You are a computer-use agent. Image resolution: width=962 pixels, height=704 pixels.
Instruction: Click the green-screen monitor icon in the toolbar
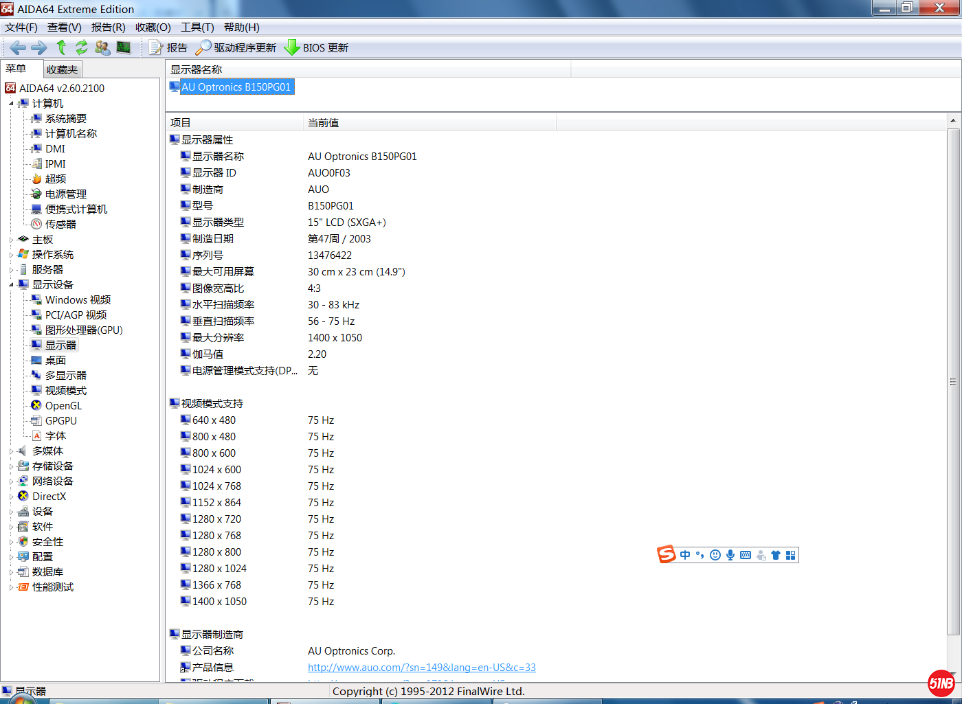[x=124, y=47]
